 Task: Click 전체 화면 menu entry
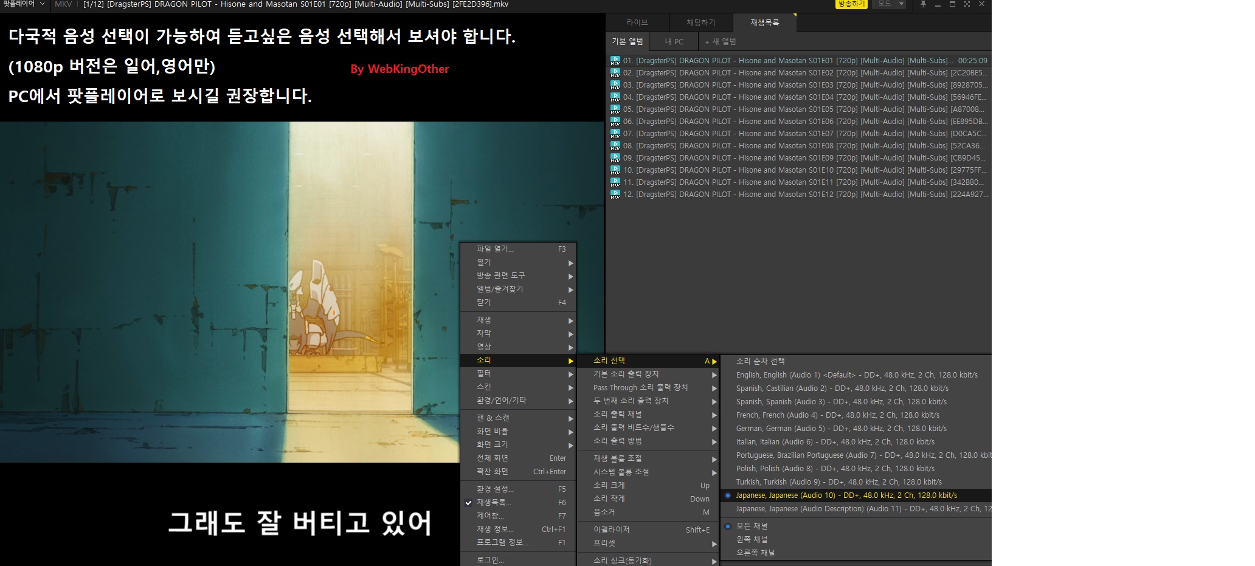click(x=518, y=458)
